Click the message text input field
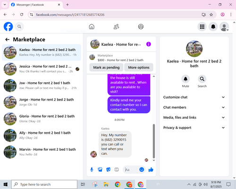This screenshot has width=236, height=189. click(132, 170)
